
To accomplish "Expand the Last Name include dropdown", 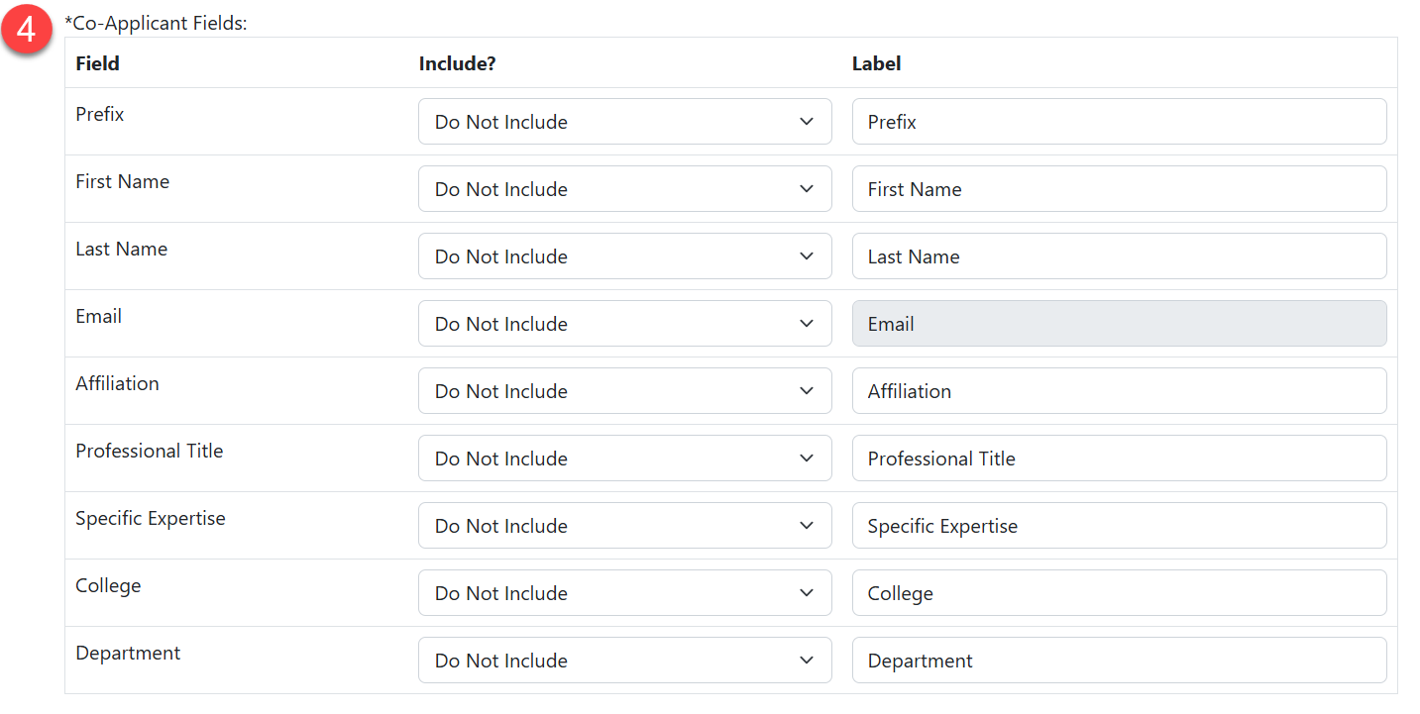I will [624, 256].
